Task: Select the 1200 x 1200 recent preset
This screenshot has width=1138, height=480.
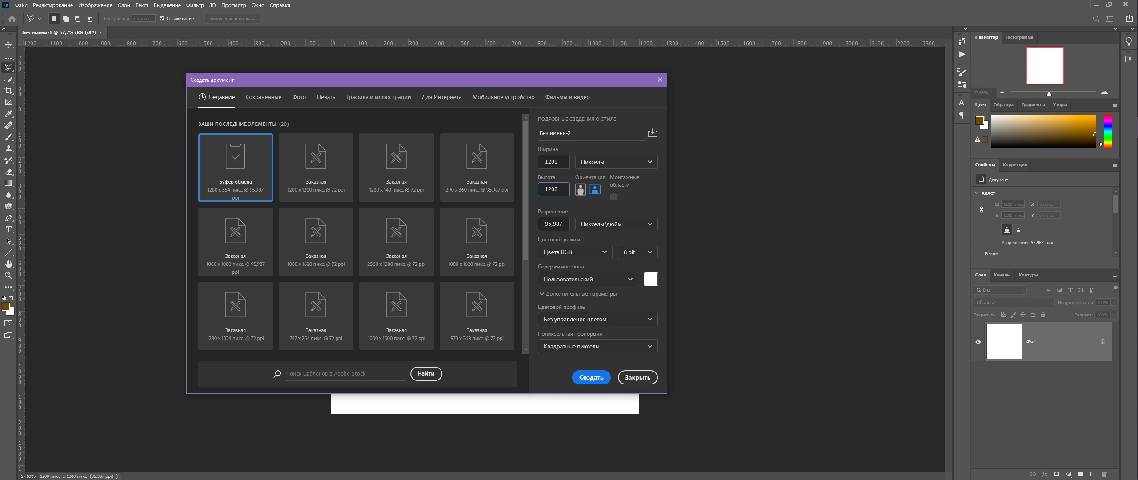Action: pyautogui.click(x=316, y=167)
